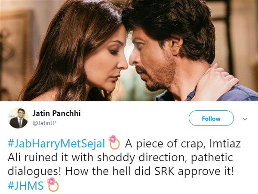Click the ring emoji after #JHMS

click(x=53, y=185)
